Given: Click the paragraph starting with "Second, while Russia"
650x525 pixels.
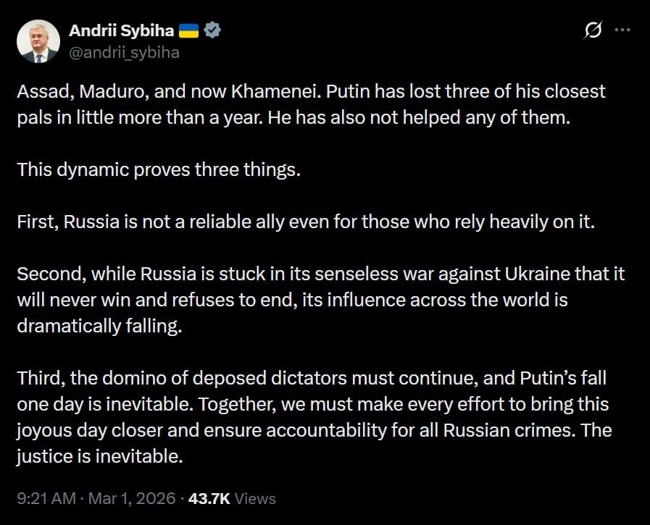Looking at the screenshot, I should click(x=320, y=300).
